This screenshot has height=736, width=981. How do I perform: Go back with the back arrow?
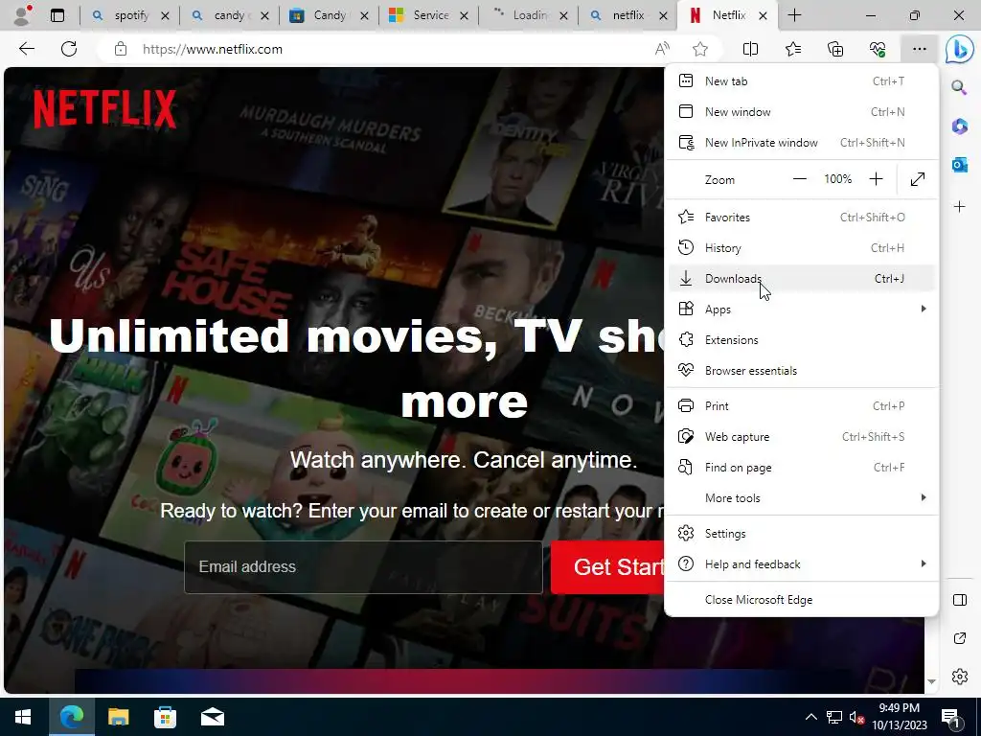tap(26, 49)
